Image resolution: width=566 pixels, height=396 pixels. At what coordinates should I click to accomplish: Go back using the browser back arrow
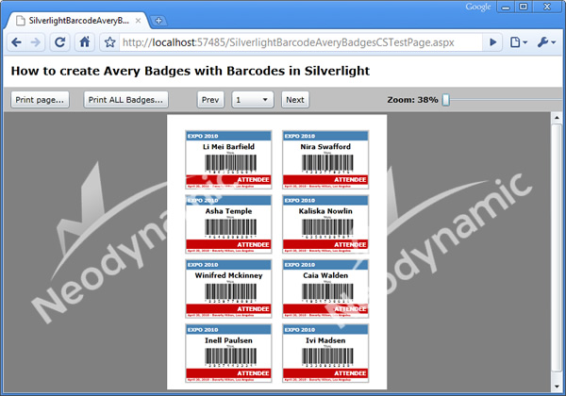coord(17,42)
